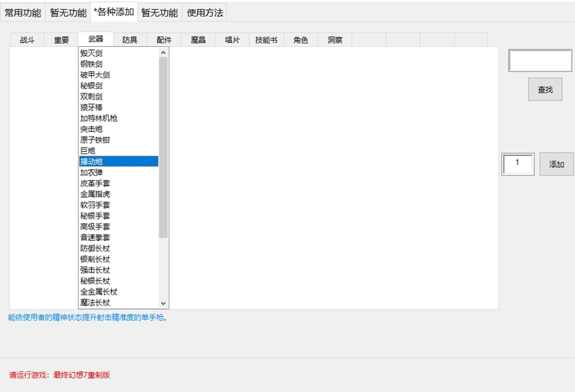The width and height of the screenshot is (575, 392).
Task: Open the 防具 sub-tab
Action: (x=130, y=40)
